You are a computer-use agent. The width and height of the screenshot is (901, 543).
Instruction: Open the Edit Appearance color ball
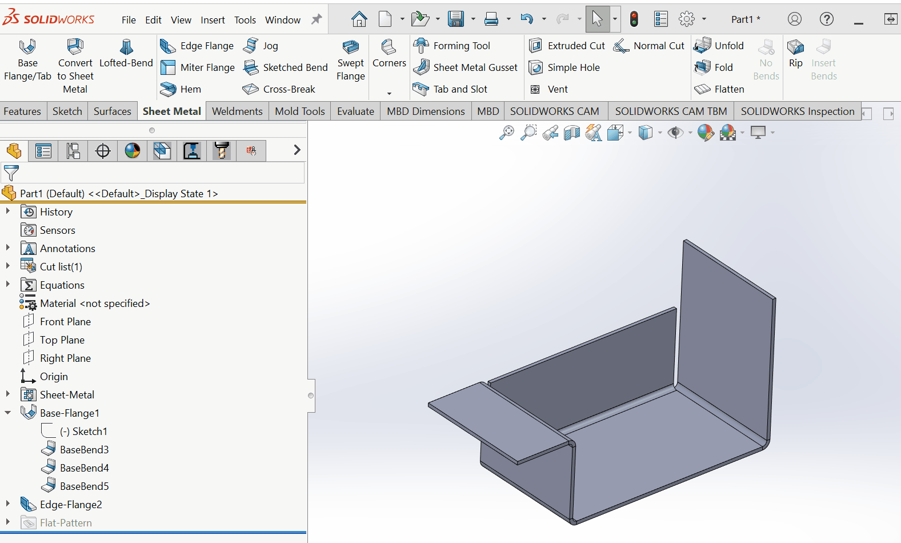tap(706, 133)
